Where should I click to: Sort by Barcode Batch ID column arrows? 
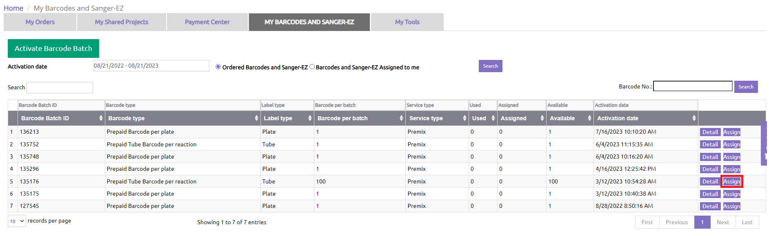(101, 118)
